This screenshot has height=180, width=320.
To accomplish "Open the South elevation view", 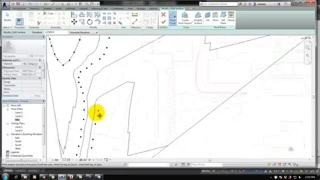I will (18, 145).
